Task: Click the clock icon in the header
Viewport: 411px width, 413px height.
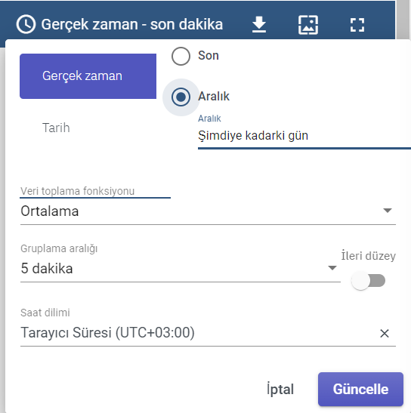Action: [x=26, y=24]
